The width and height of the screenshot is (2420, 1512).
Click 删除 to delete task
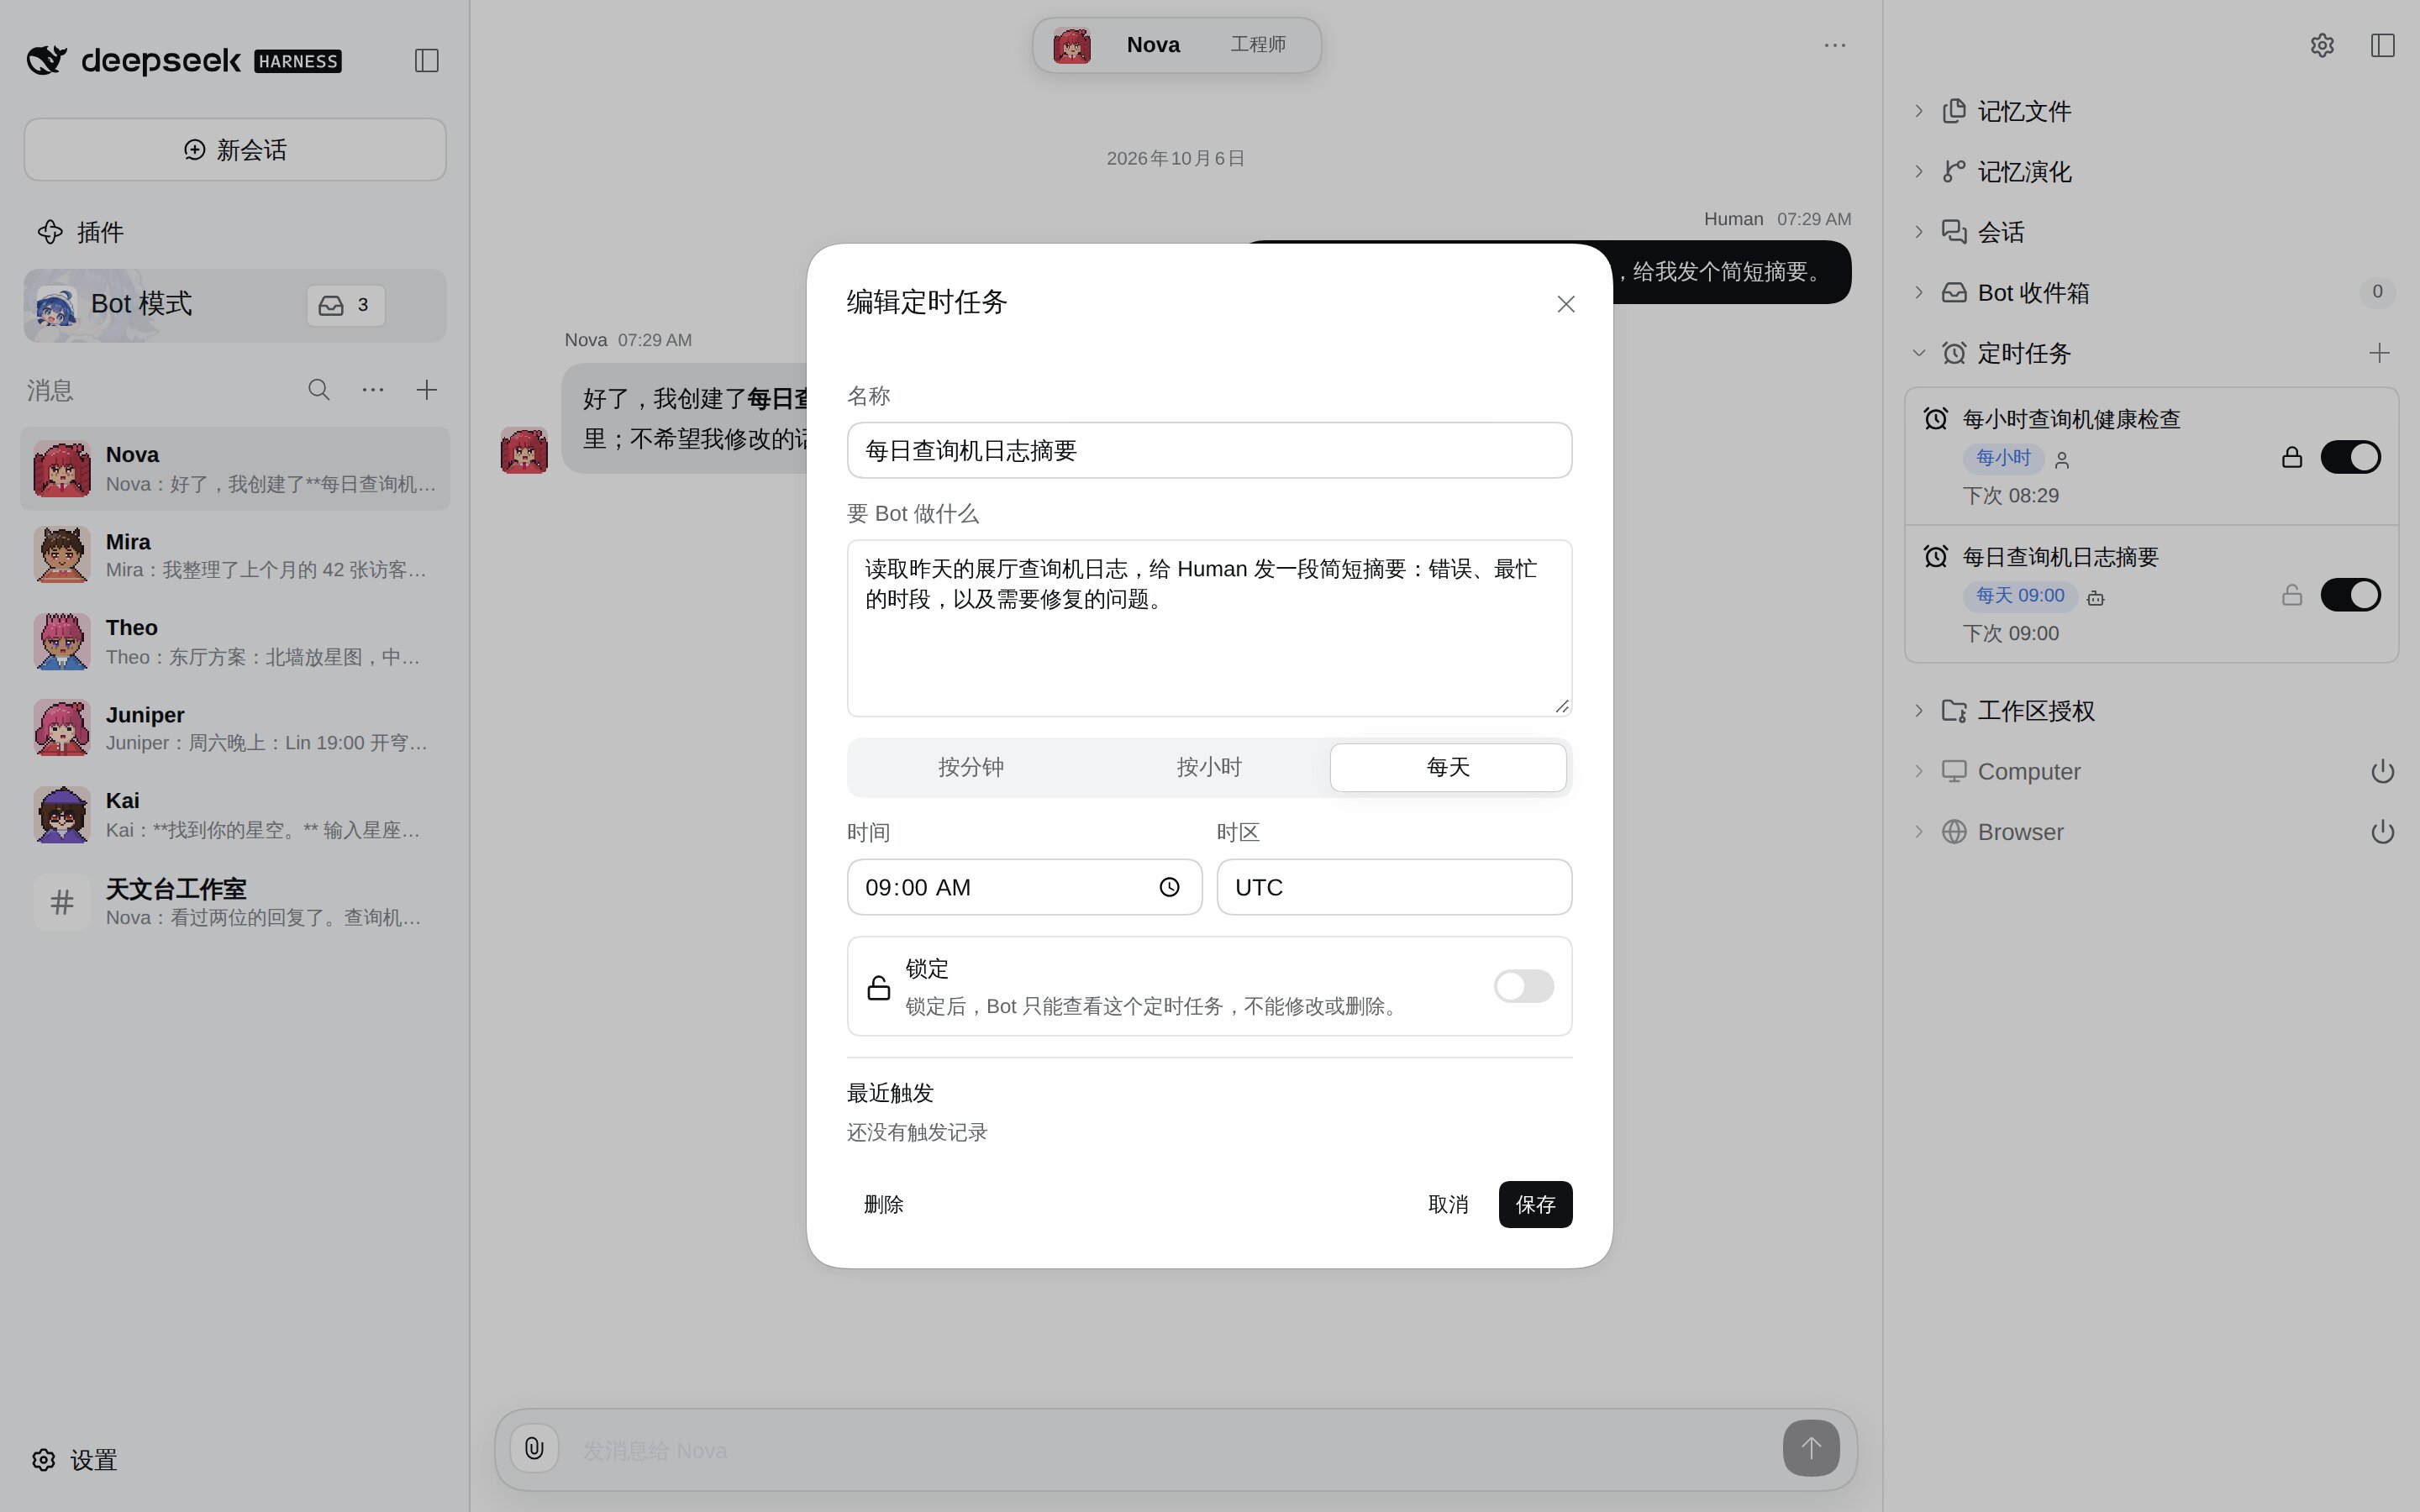(883, 1204)
